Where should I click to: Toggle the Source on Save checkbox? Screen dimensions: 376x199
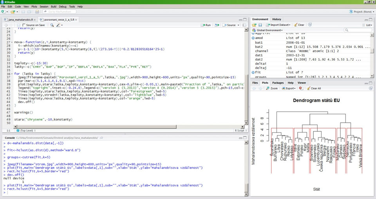tap(23, 25)
